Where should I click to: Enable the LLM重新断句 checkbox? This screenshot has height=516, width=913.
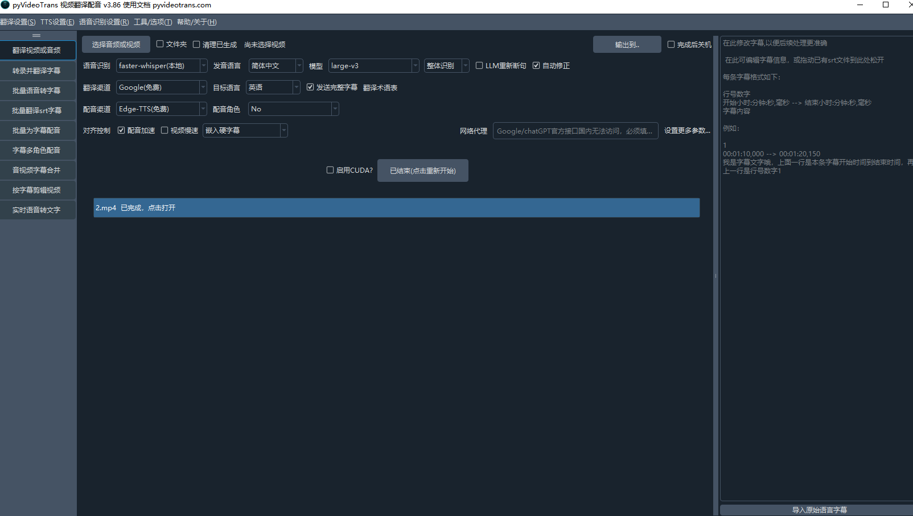click(x=479, y=65)
